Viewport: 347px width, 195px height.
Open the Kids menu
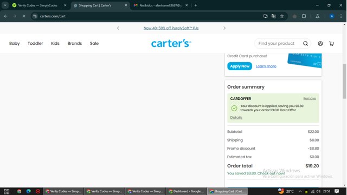(x=55, y=43)
